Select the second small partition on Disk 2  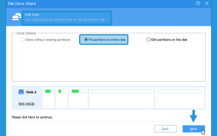click(62, 98)
